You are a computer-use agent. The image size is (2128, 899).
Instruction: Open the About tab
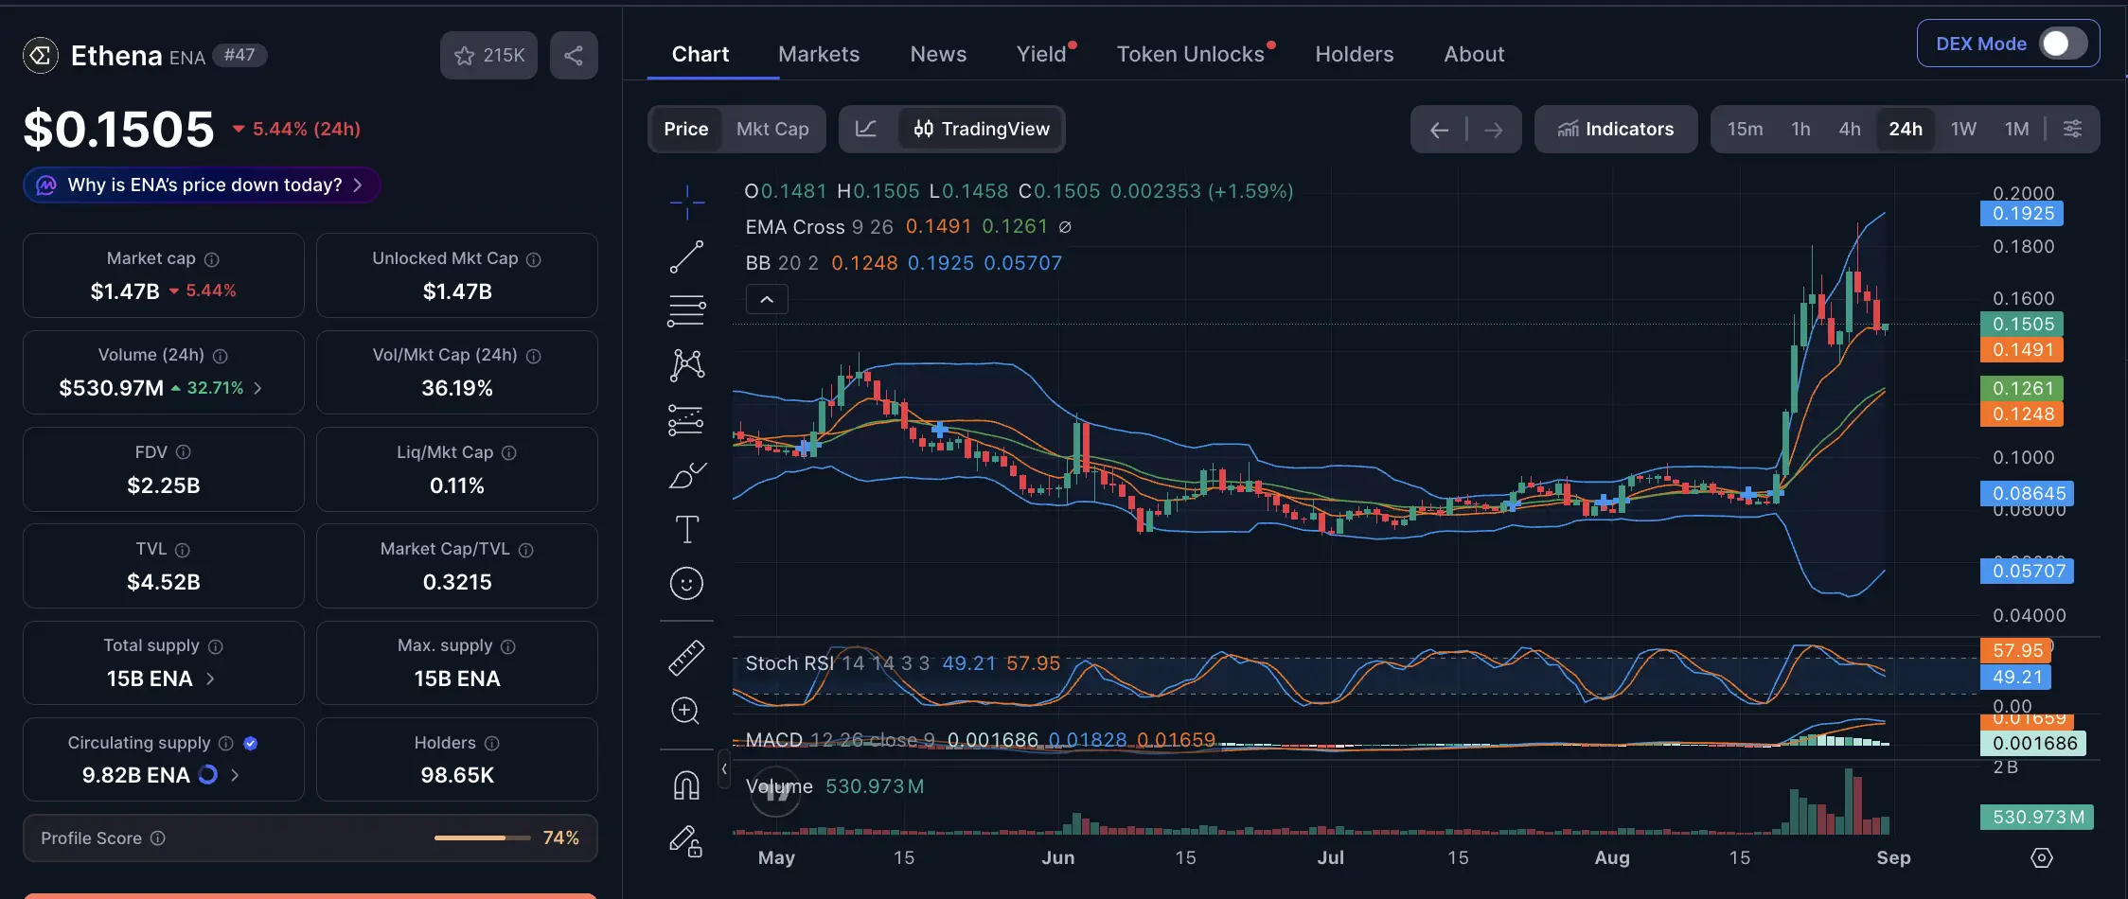1474,54
